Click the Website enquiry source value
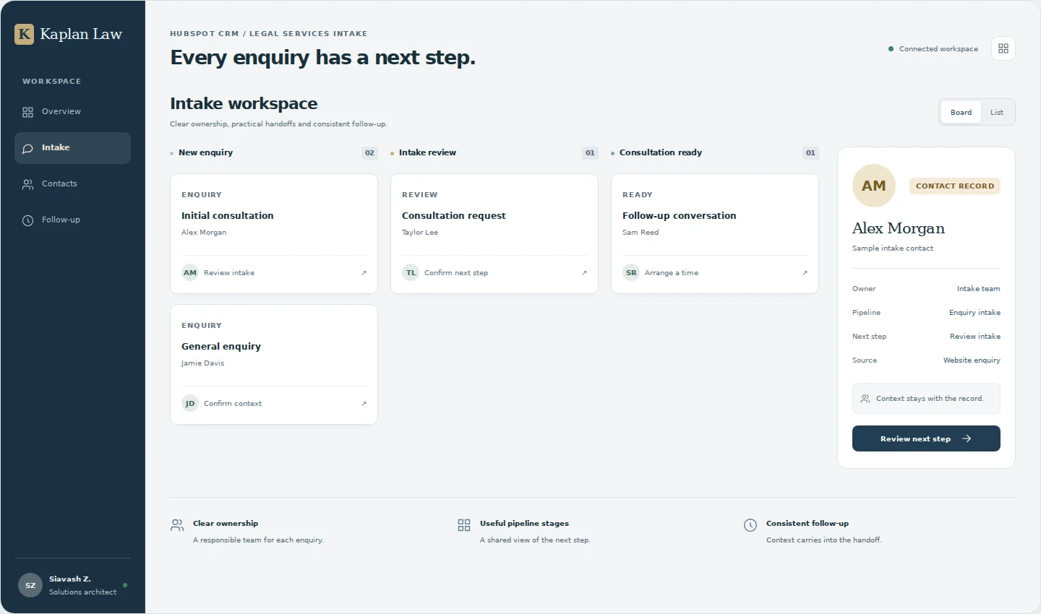The width and height of the screenshot is (1041, 614). (972, 360)
